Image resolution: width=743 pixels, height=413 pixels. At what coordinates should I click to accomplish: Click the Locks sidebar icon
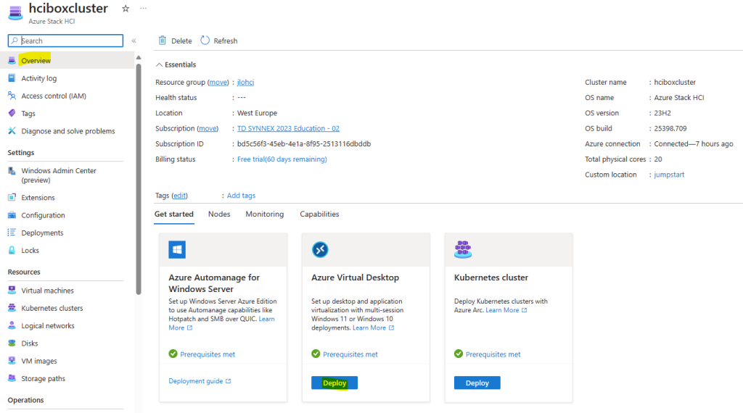(12, 250)
